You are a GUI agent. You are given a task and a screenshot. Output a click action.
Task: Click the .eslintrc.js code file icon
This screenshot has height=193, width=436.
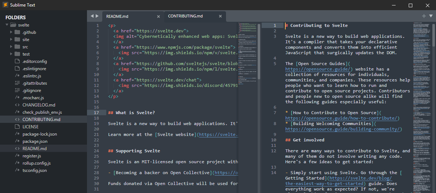17,76
